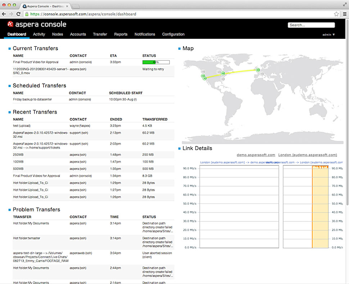Open the Final Product Video for Approval transfer
This screenshot has width=349, height=284.
(x=36, y=62)
